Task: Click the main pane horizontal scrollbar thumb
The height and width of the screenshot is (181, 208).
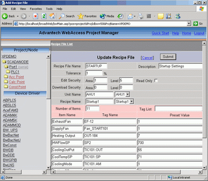Action: 118,172
